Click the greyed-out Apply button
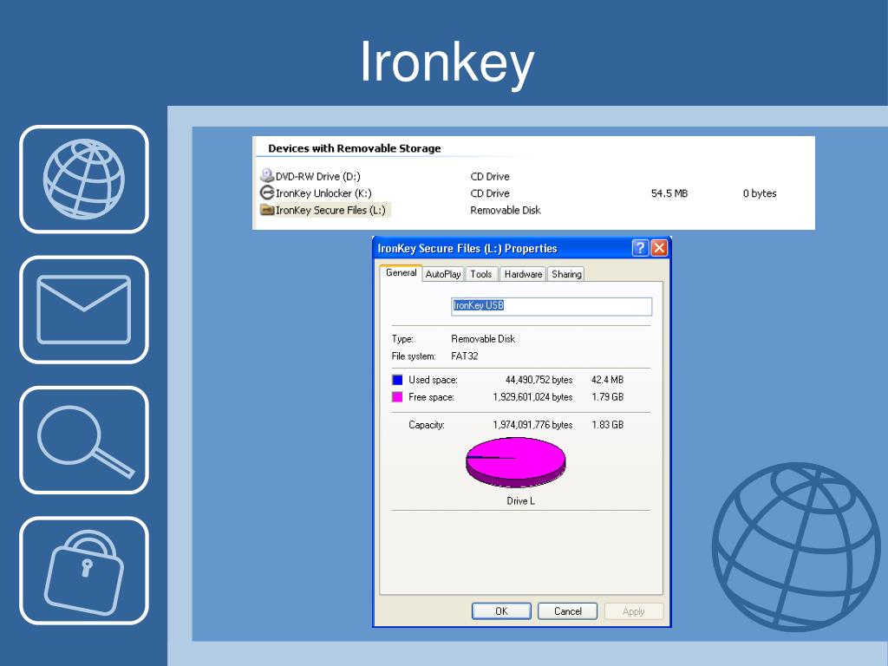The image size is (888, 666). pyautogui.click(x=634, y=611)
